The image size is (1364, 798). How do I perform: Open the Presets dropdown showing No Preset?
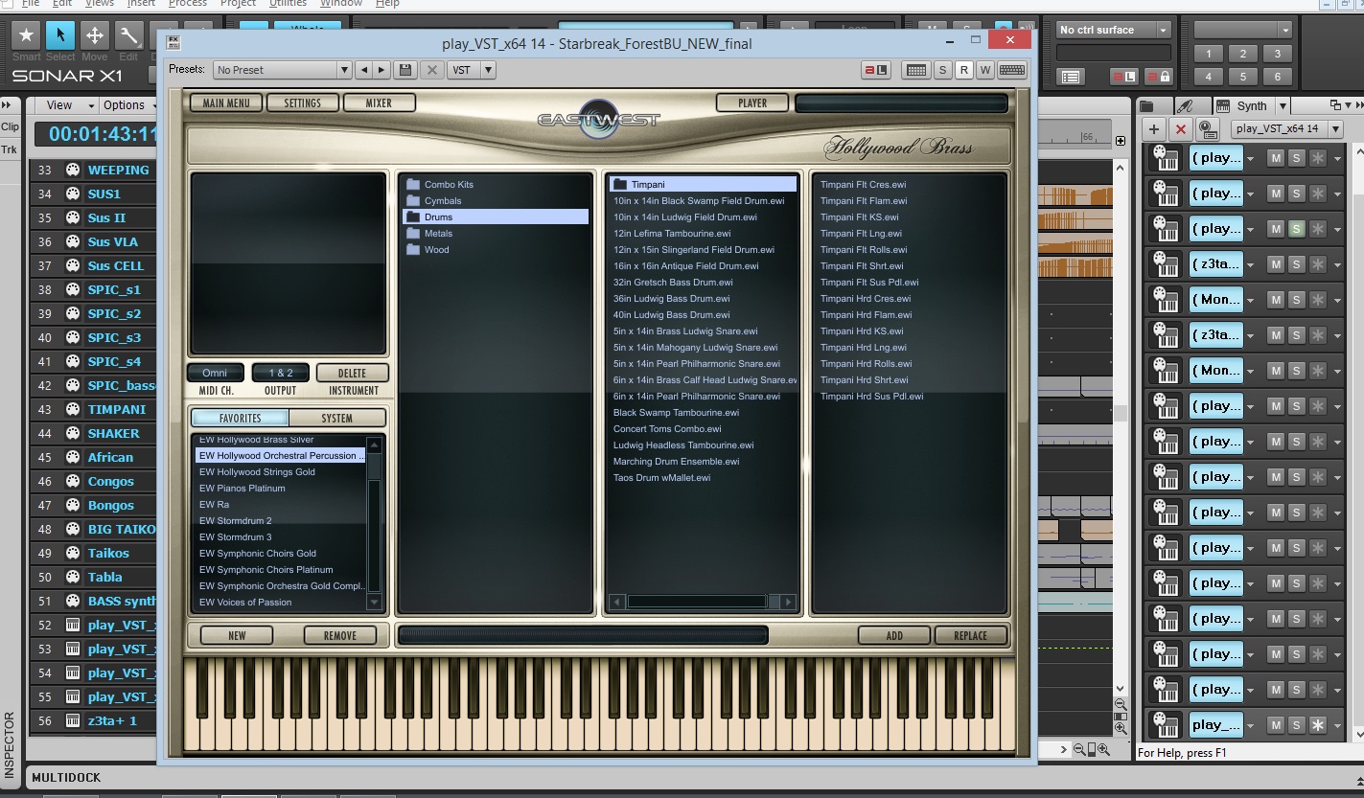[x=282, y=70]
